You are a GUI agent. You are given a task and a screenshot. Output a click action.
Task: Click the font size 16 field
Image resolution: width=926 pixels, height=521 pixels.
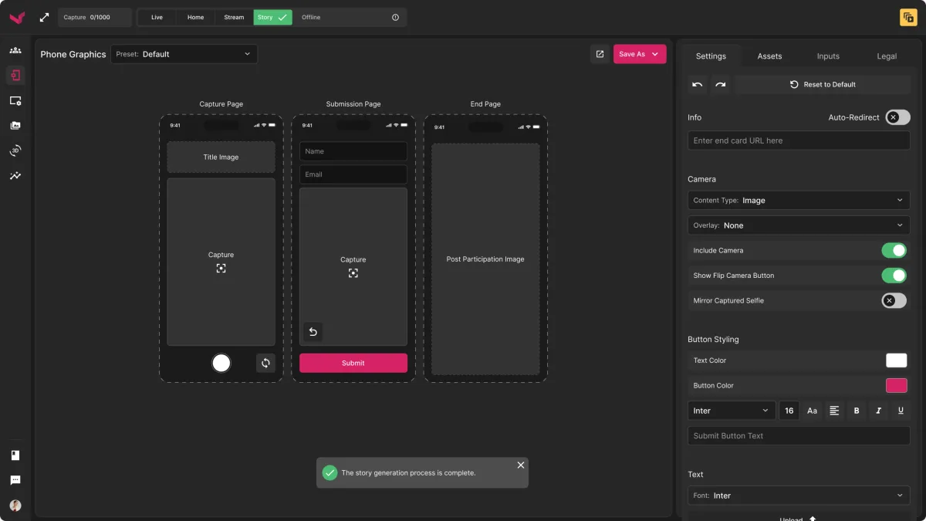789,411
